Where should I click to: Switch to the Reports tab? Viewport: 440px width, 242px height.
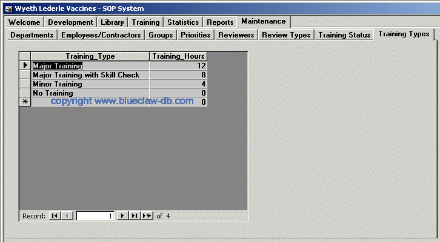click(220, 22)
